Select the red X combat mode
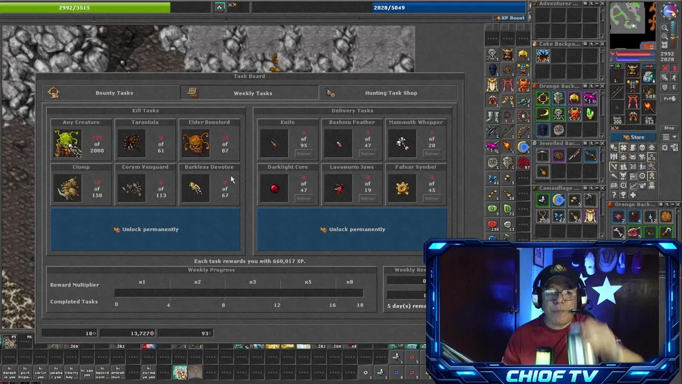 [x=665, y=68]
